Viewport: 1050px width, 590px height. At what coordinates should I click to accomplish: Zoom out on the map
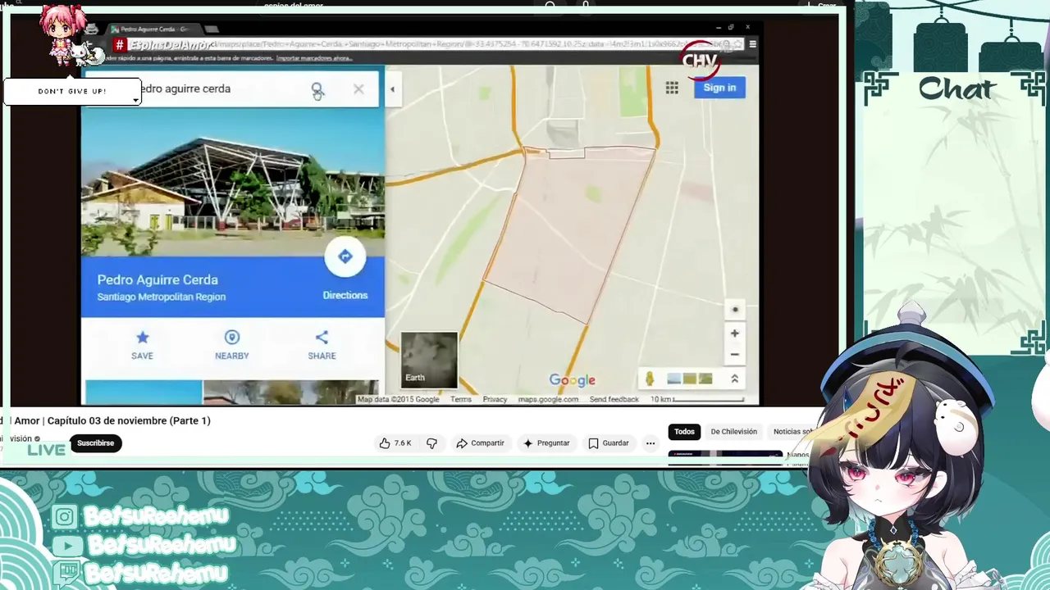735,355
